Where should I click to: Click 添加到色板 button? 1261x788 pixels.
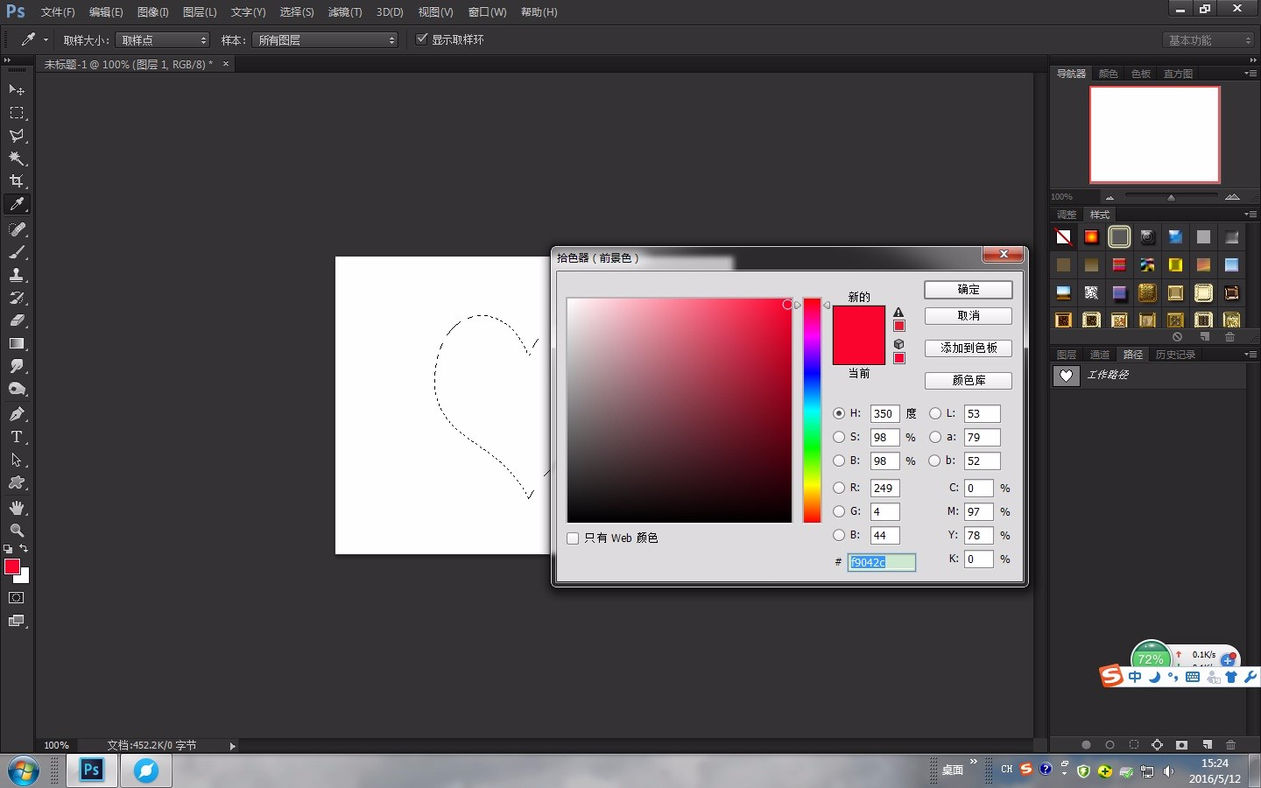(x=969, y=348)
